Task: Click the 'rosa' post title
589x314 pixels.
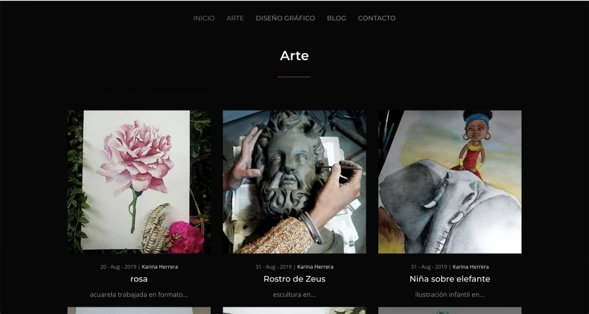Action: click(x=139, y=279)
